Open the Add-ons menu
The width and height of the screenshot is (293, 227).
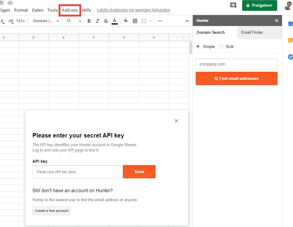(x=70, y=10)
